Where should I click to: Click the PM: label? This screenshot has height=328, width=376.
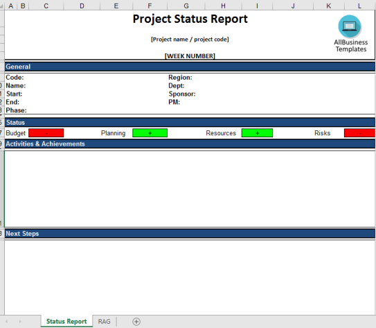(174, 102)
